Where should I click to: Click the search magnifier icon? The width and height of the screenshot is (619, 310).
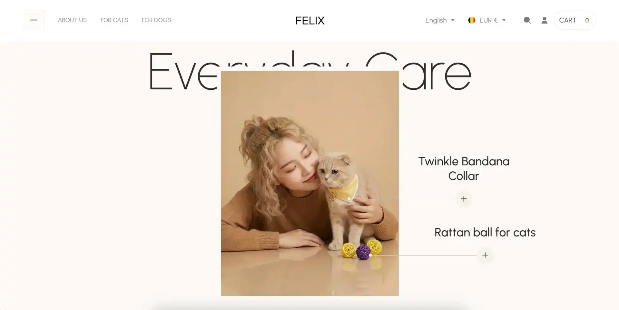(527, 20)
